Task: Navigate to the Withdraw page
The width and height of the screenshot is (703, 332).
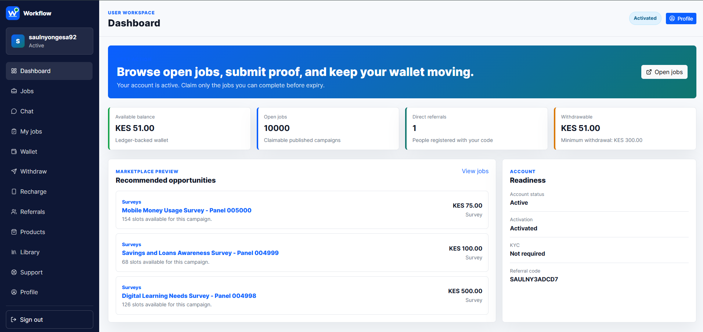Action: [49, 171]
